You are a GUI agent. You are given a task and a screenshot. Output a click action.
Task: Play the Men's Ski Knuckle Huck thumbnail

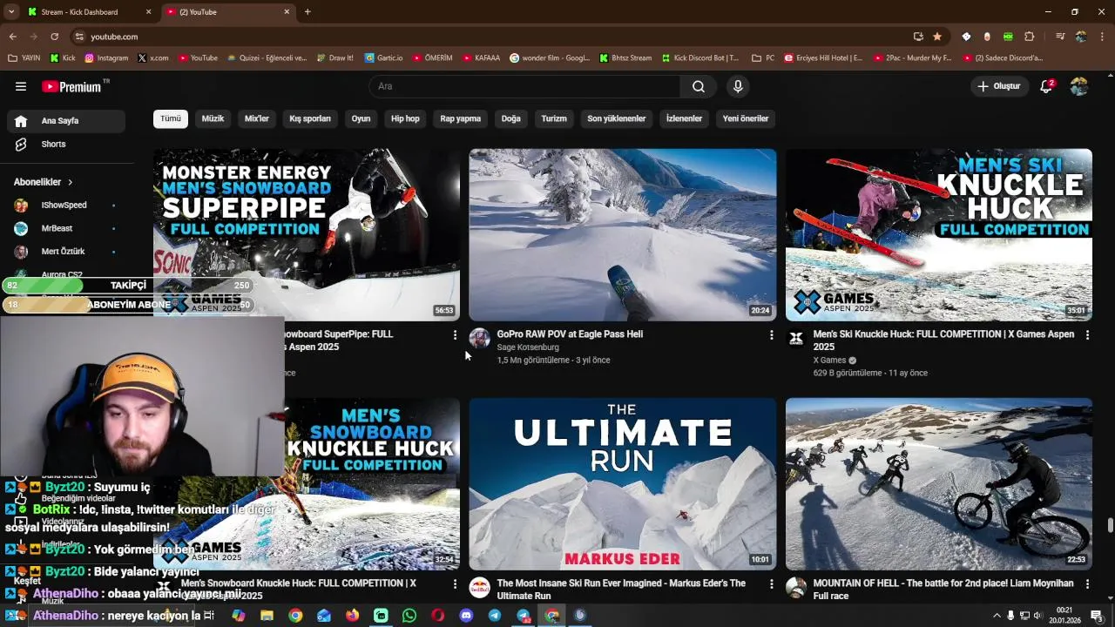[939, 234]
